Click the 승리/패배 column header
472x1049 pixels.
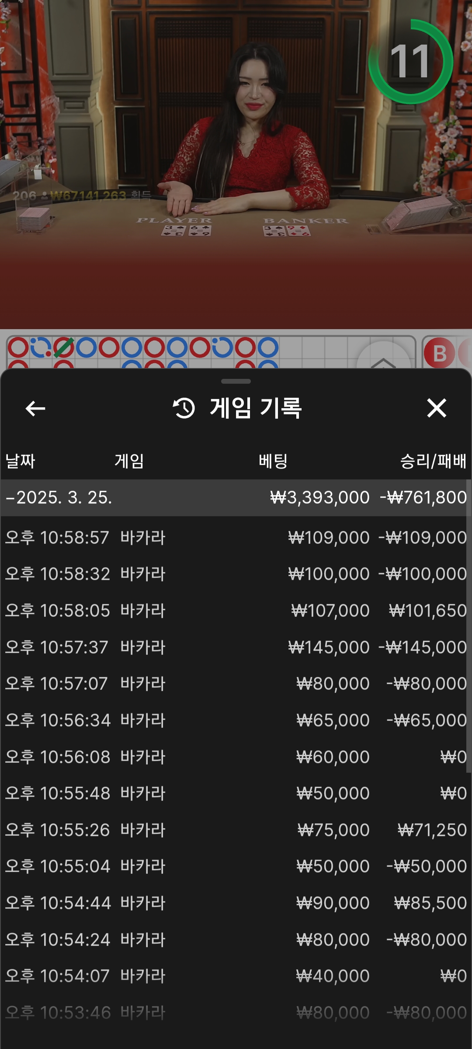tap(433, 461)
